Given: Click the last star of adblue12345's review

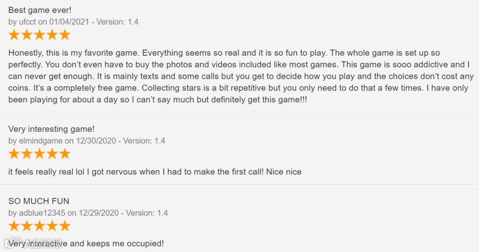Looking at the screenshot, I should click(x=65, y=226).
